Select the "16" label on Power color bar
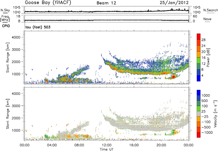The height and width of the screenshot is (151, 218). [x=203, y=58]
